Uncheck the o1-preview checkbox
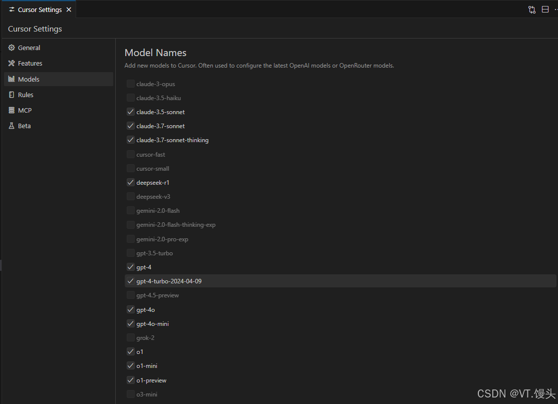Image resolution: width=558 pixels, height=404 pixels. tap(131, 380)
